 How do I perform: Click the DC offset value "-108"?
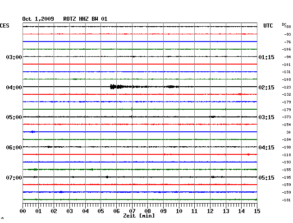(x=286, y=79)
